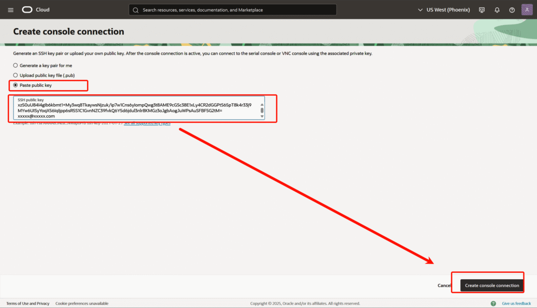Open Cloud Shell developer tools icon
Image resolution: width=537 pixels, height=308 pixels.
(482, 10)
